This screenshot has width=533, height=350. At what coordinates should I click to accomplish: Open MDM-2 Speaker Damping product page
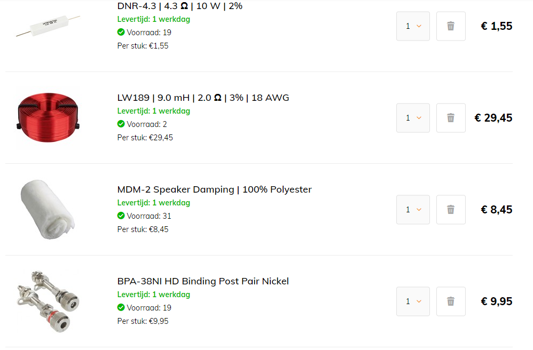point(215,189)
